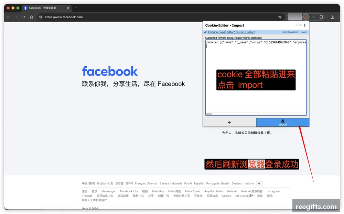Switch language to 한국어
The width and height of the screenshot is (344, 214).
tap(129, 183)
